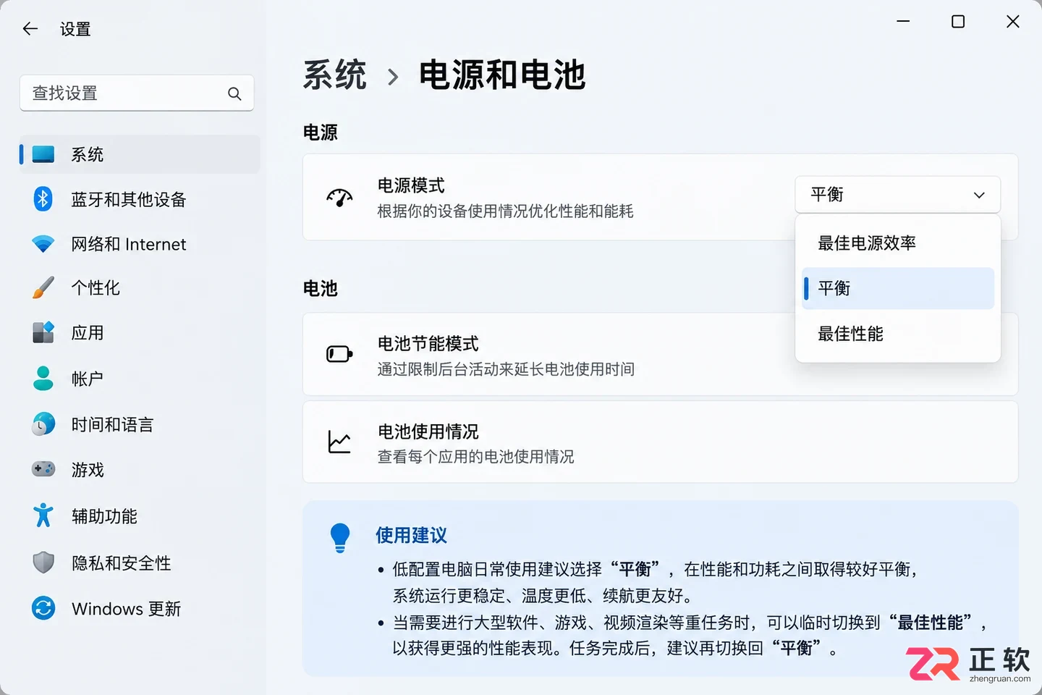Image resolution: width=1042 pixels, height=695 pixels.
Task: Maximize the 设置 window
Action: click(958, 22)
